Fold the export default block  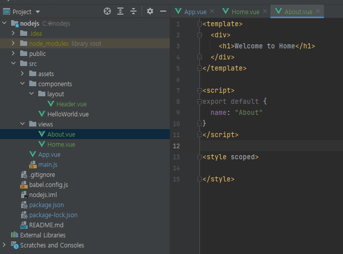click(x=199, y=101)
